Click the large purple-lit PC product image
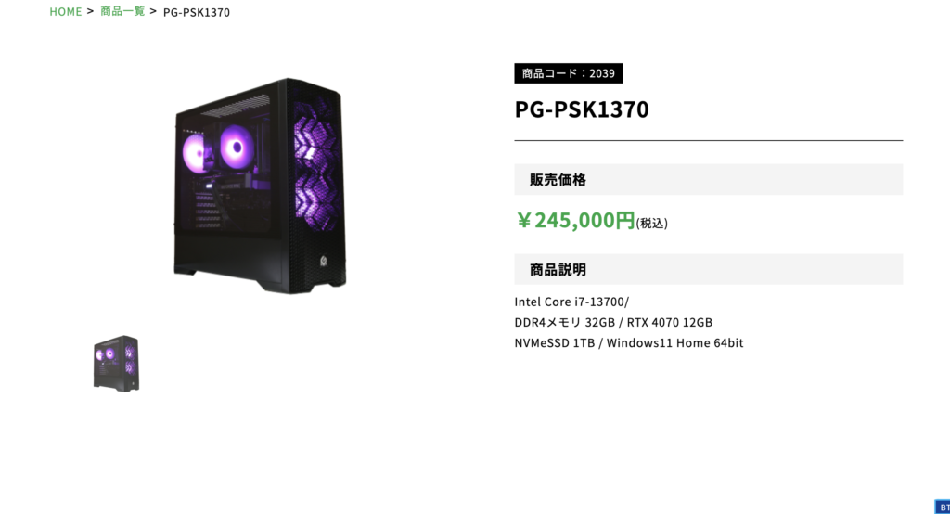The width and height of the screenshot is (950, 514). point(260,186)
